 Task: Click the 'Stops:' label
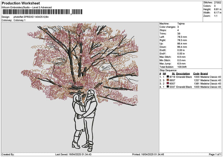pyautogui.click(x=163, y=30)
